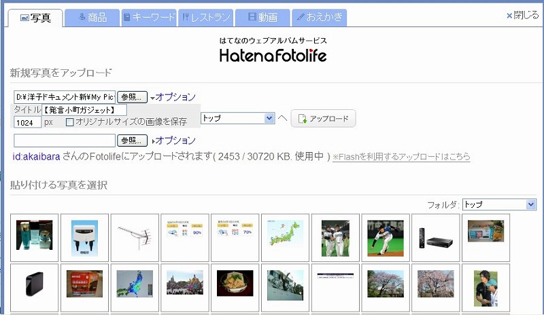Select the black recorder with remote thumbnail

436,238
